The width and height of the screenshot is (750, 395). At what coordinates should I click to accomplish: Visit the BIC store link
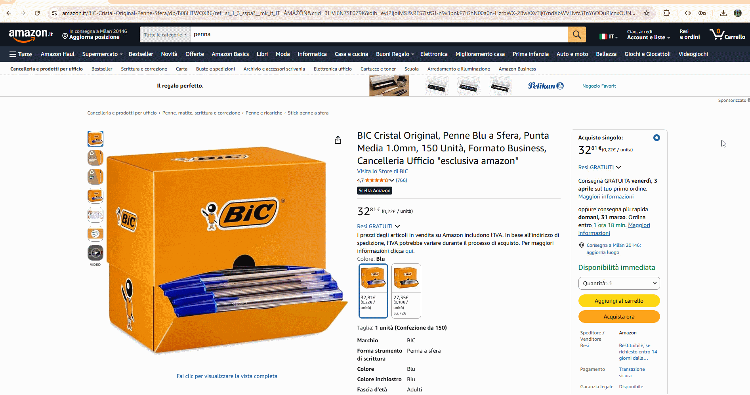pos(382,171)
